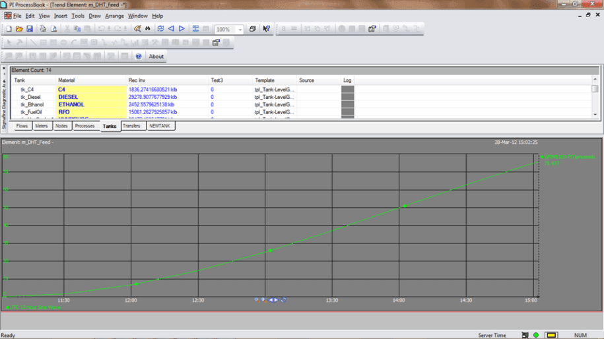Click trend revert time refresh icon
This screenshot has width=604, height=339.
click(x=283, y=299)
